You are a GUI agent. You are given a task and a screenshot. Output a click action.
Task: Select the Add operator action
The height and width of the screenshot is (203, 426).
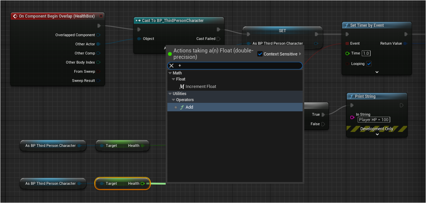click(235, 107)
